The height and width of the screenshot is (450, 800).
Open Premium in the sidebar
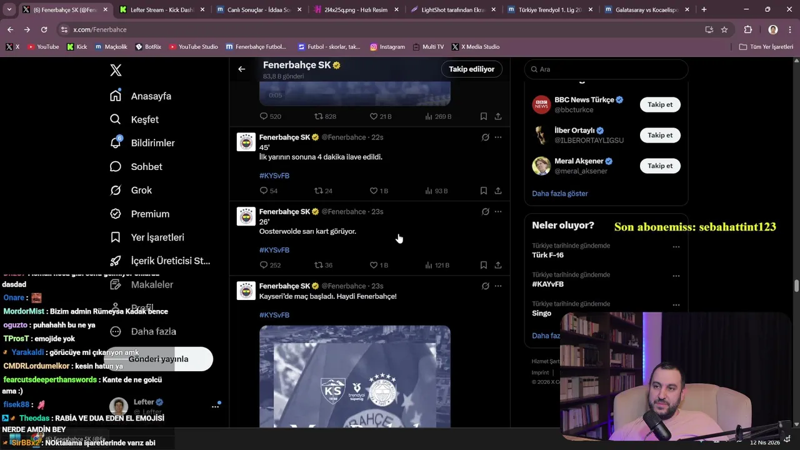point(139,214)
